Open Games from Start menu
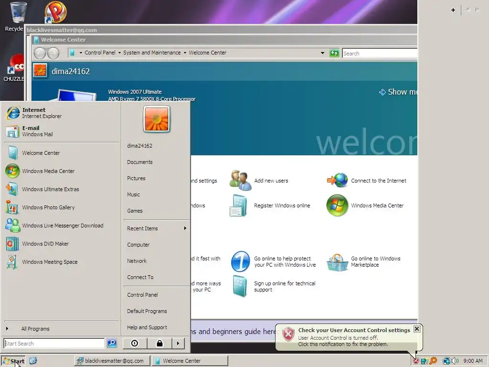489x367 pixels. tap(135, 211)
